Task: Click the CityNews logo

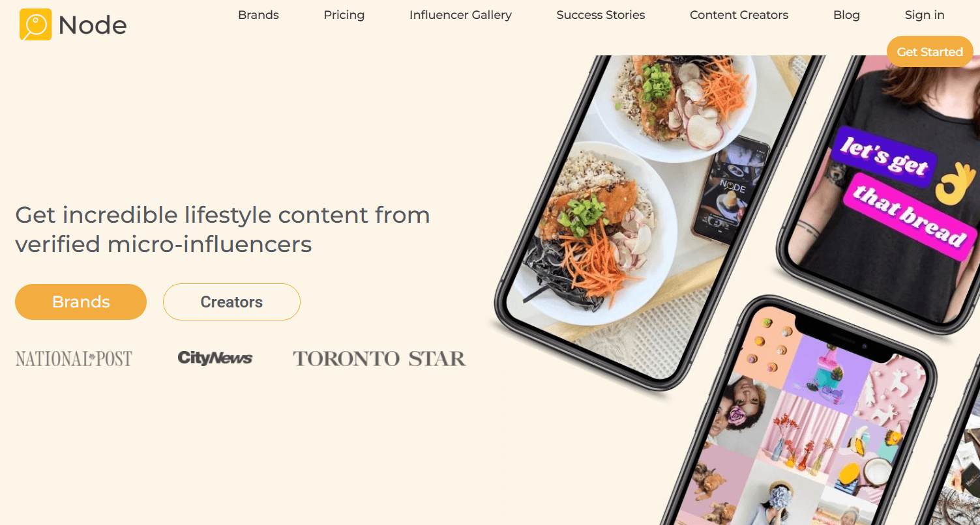Action: (215, 358)
